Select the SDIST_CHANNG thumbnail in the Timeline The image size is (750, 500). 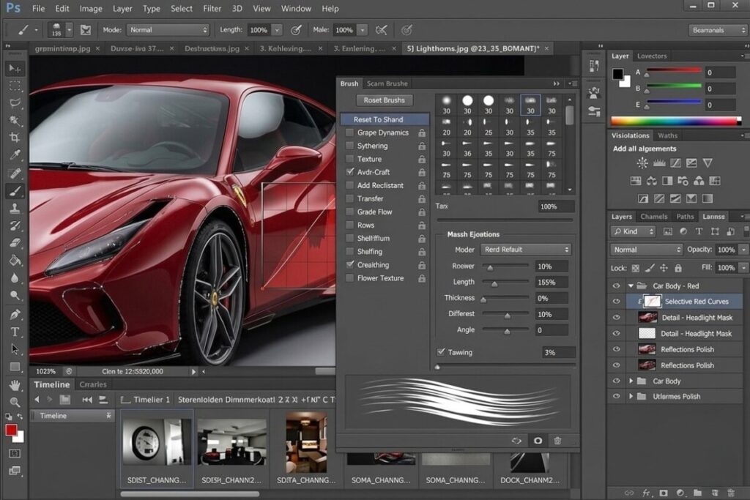pyautogui.click(x=155, y=439)
